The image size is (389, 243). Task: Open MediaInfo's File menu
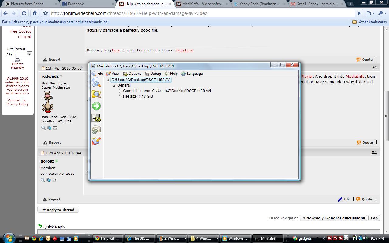click(x=97, y=74)
